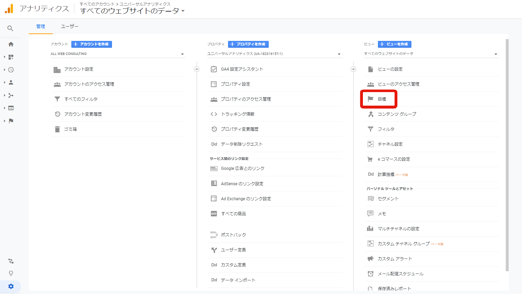Expand the Acquisition sidebar section arrow
Screen dimensions: 522x294
(4, 95)
